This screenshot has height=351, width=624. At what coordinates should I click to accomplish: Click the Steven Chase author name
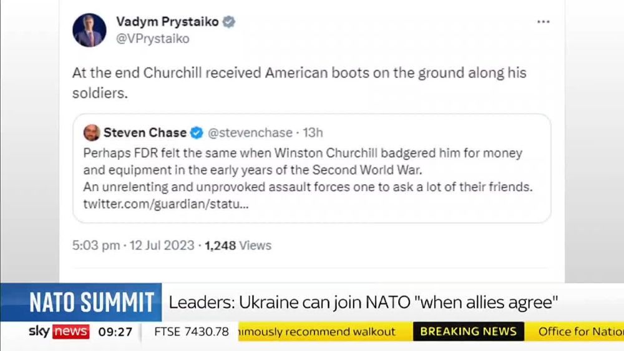click(x=145, y=132)
